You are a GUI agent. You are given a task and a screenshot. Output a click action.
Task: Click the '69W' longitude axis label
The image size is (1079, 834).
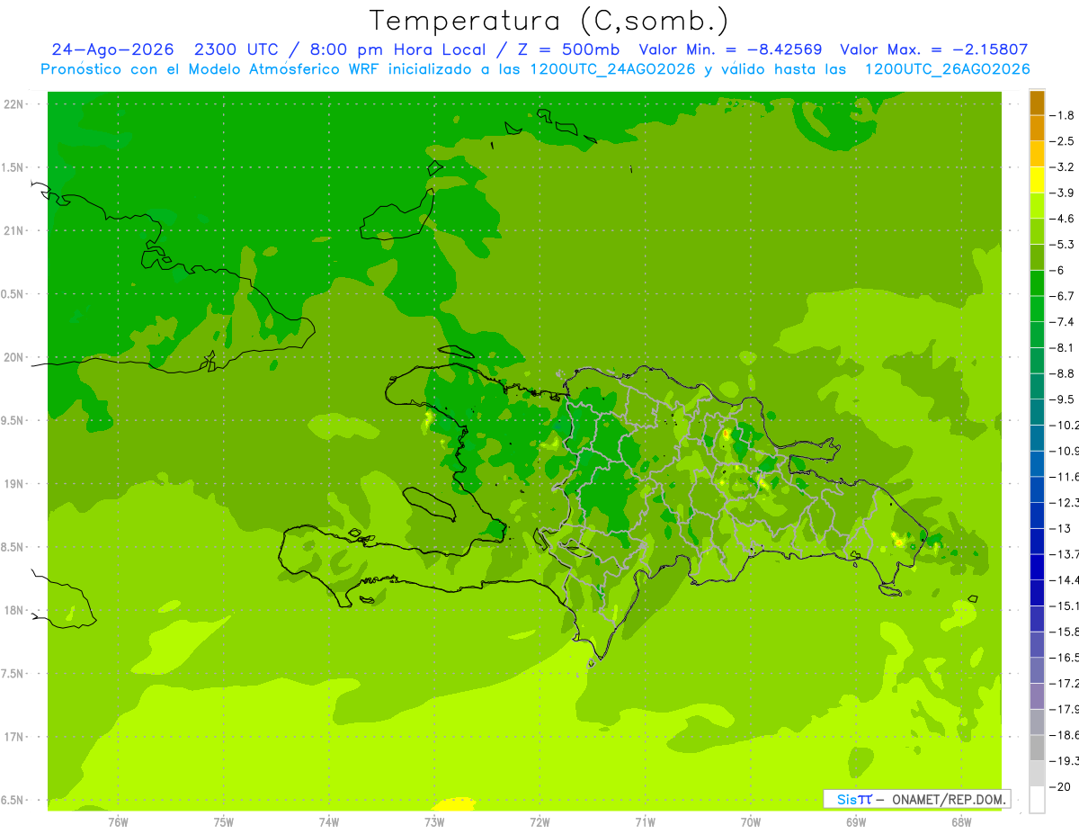[x=856, y=822]
